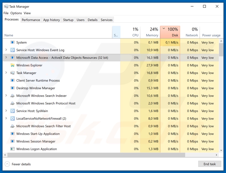Image resolution: width=226 pixels, height=173 pixels.
Task: Expand Microsoft Windows Search Indexer
Action: [6, 96]
